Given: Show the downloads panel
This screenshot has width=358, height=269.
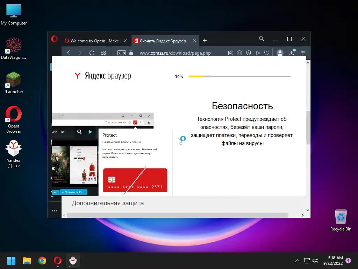Looking at the screenshot, I should click(x=292, y=53).
